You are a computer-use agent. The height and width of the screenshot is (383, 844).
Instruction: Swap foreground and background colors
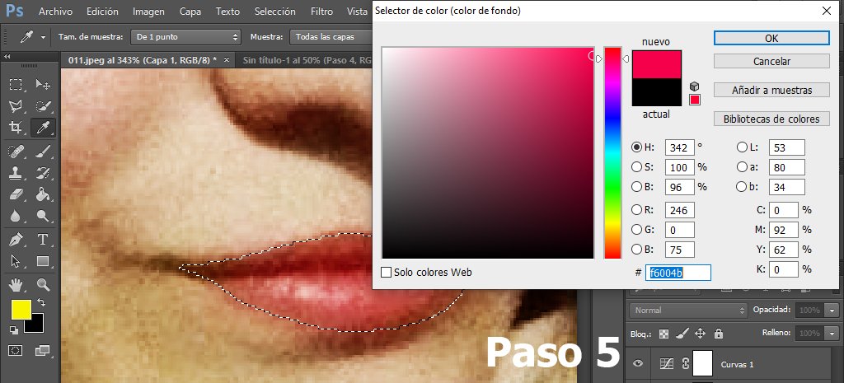(x=41, y=303)
